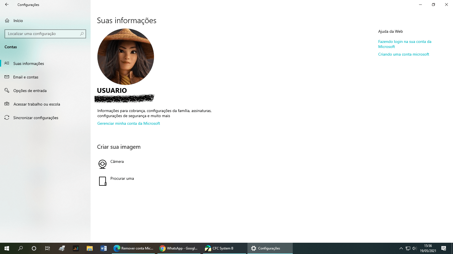
Task: Open Email e contas settings
Action: click(45, 77)
